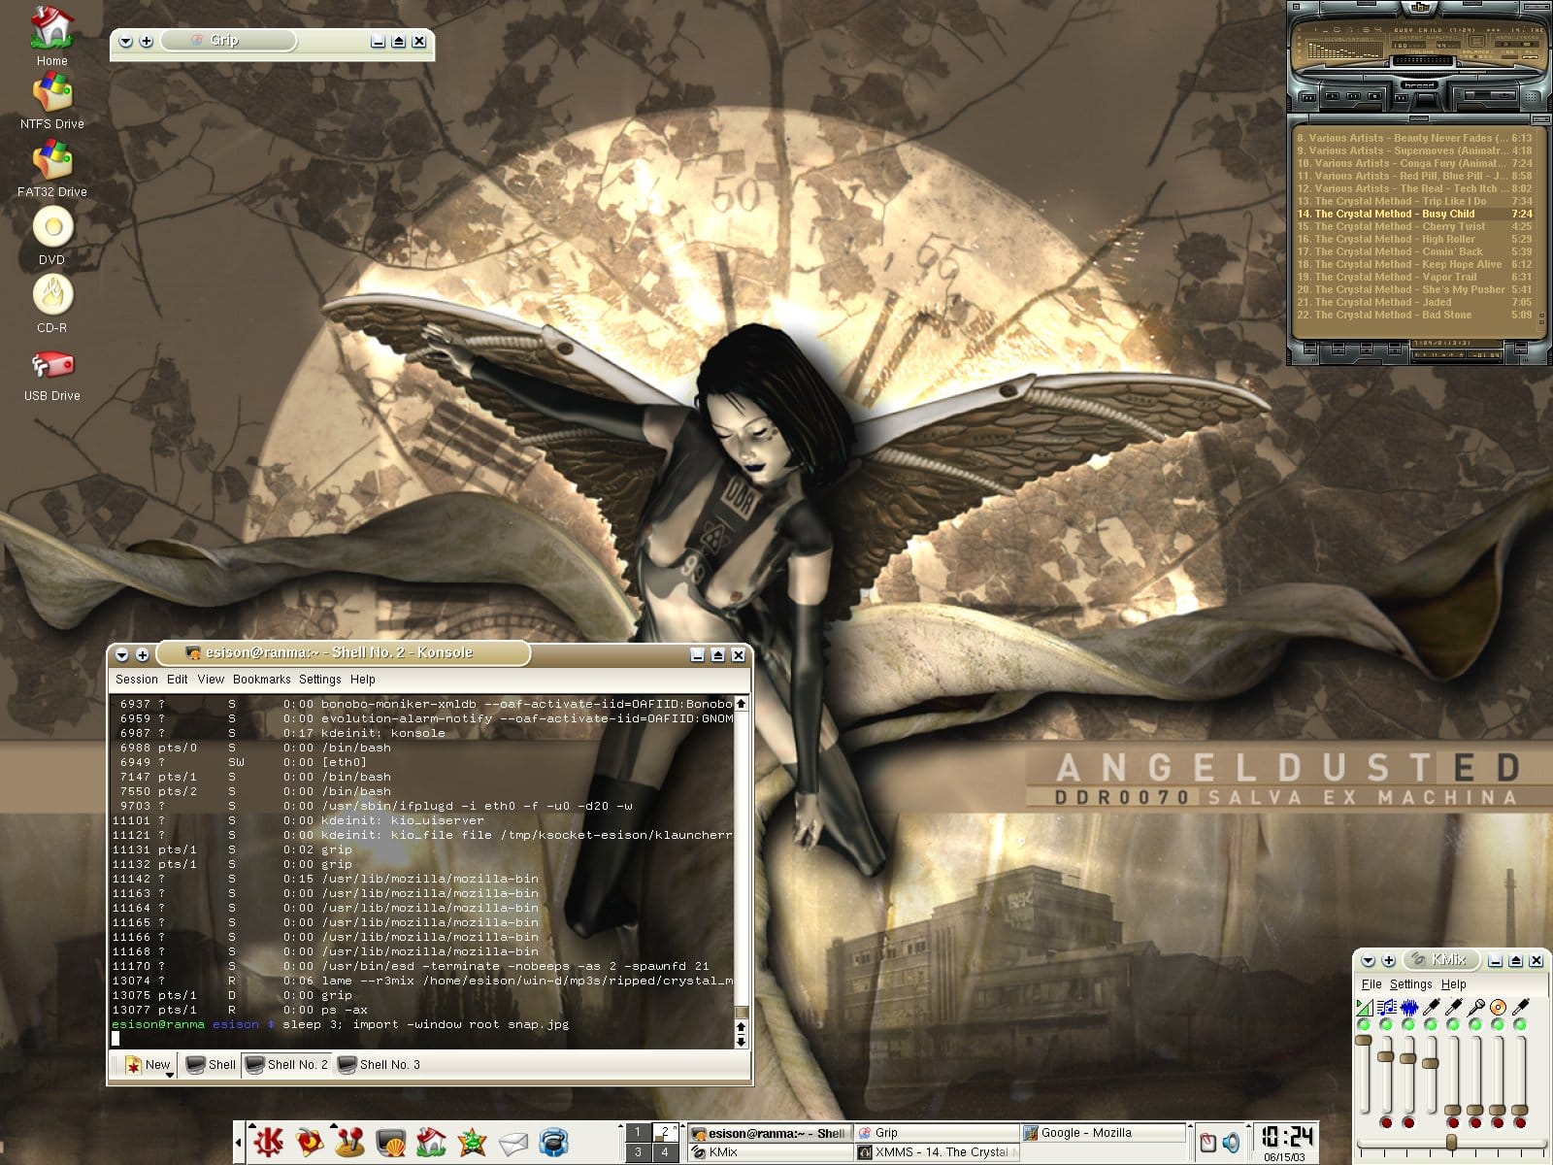This screenshot has height=1165, width=1553.
Task: Open the NTFS Drive desktop icon
Action: point(51,102)
